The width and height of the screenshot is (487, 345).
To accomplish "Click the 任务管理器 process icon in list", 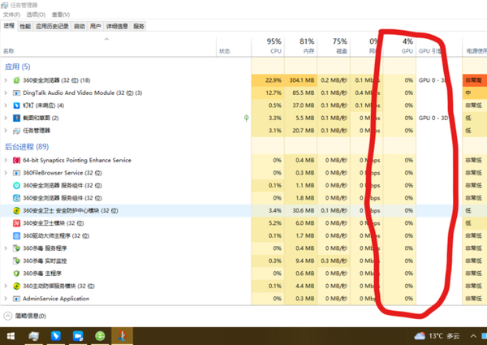I will (x=16, y=131).
